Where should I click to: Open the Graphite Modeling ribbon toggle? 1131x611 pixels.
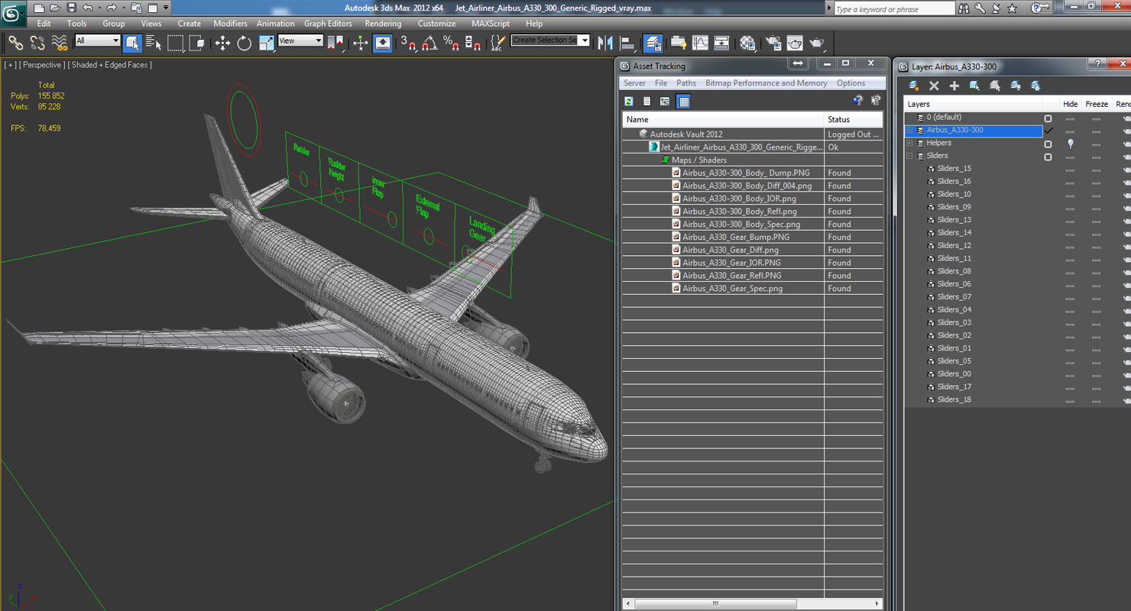(x=678, y=43)
